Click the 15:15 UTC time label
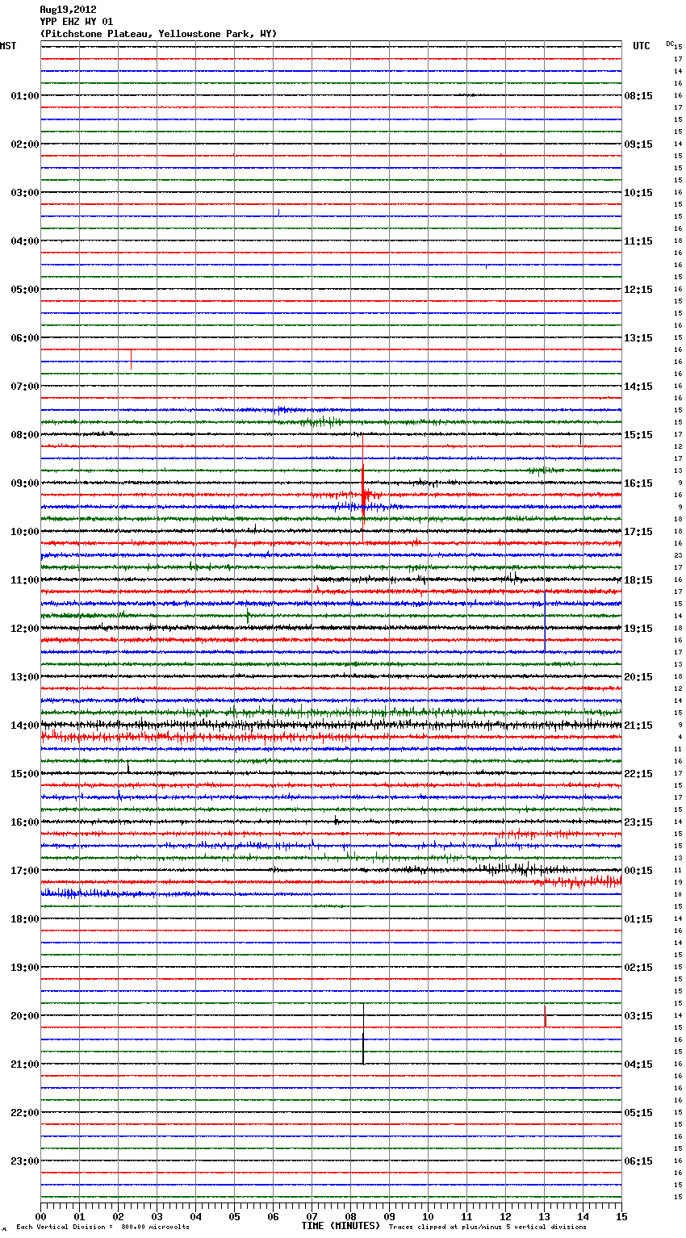 (638, 435)
